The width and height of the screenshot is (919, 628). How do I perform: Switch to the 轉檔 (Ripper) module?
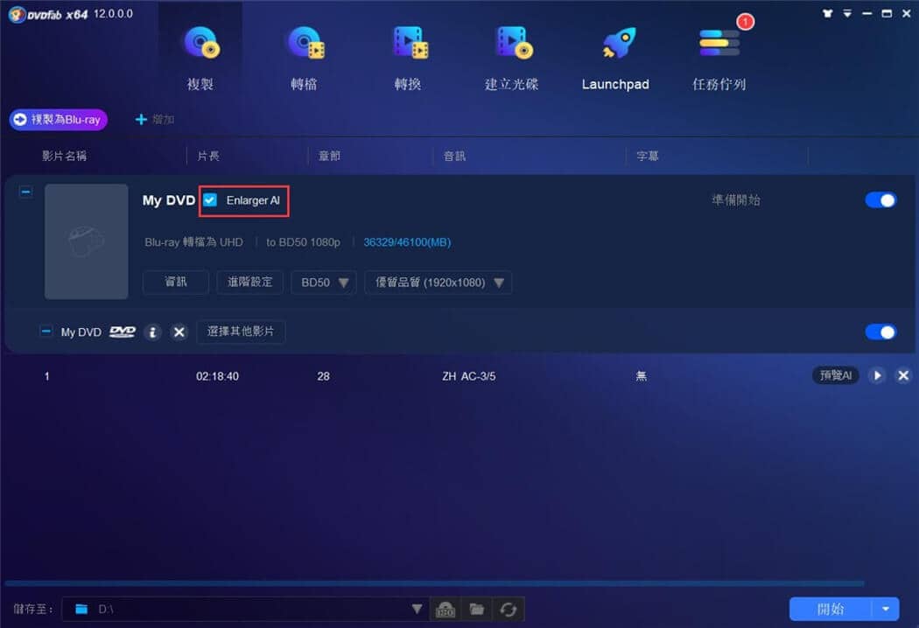(305, 57)
